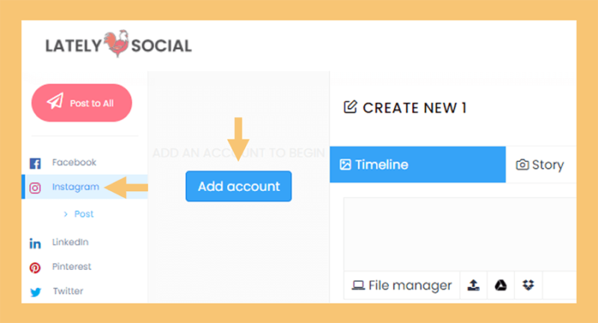Click the Post to All button
This screenshot has height=323, width=598.
(x=81, y=103)
